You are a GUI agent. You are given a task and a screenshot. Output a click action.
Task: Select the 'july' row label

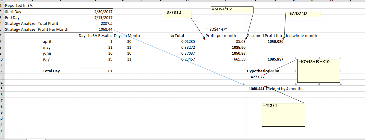[x=46, y=59]
